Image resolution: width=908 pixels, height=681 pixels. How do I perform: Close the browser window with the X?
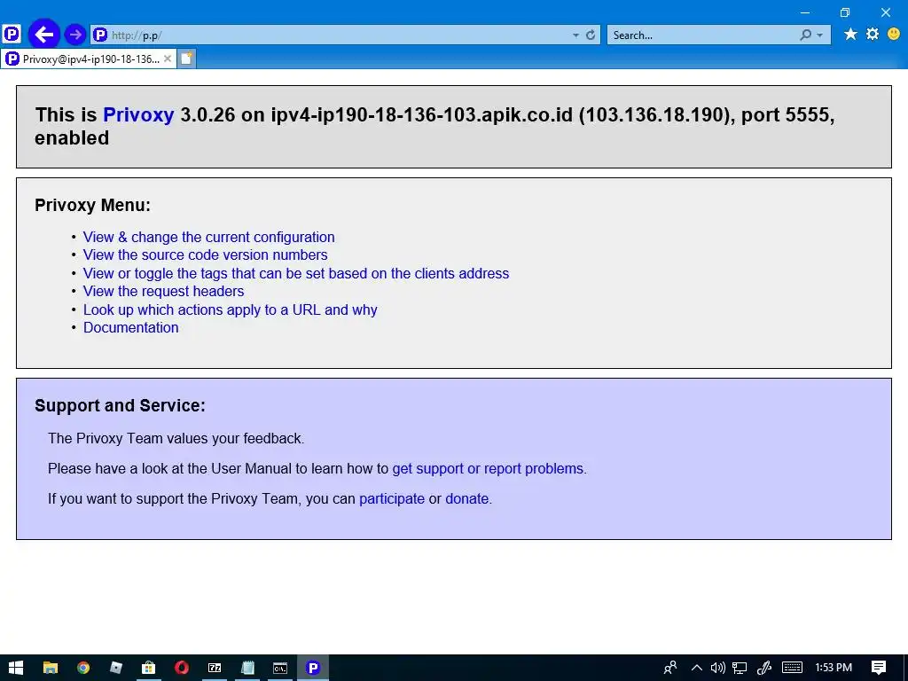pyautogui.click(x=886, y=12)
